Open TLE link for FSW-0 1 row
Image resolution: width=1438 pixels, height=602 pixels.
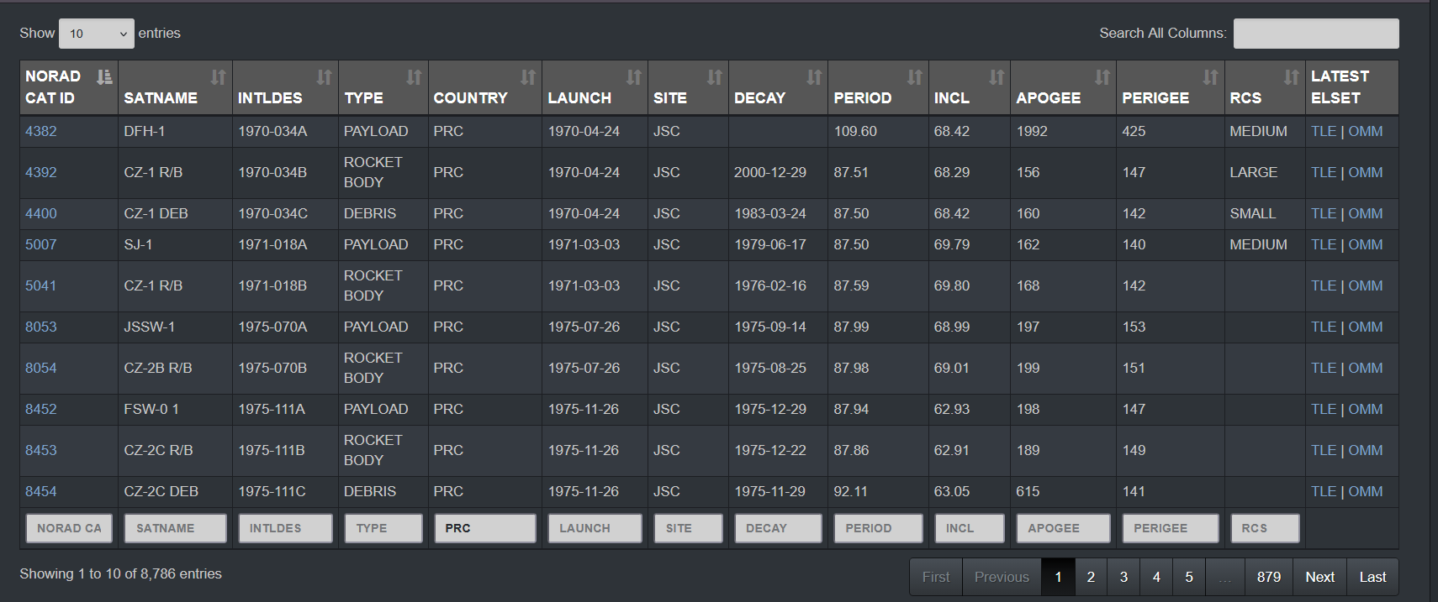pos(1324,409)
